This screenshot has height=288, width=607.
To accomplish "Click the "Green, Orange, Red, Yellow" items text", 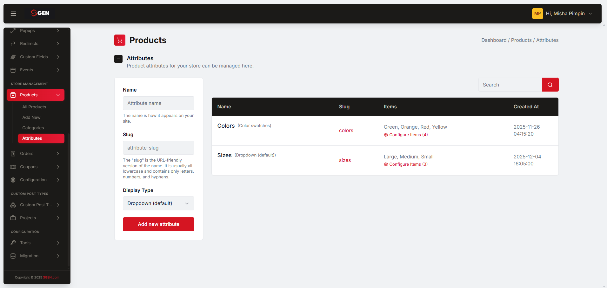I will (415, 127).
